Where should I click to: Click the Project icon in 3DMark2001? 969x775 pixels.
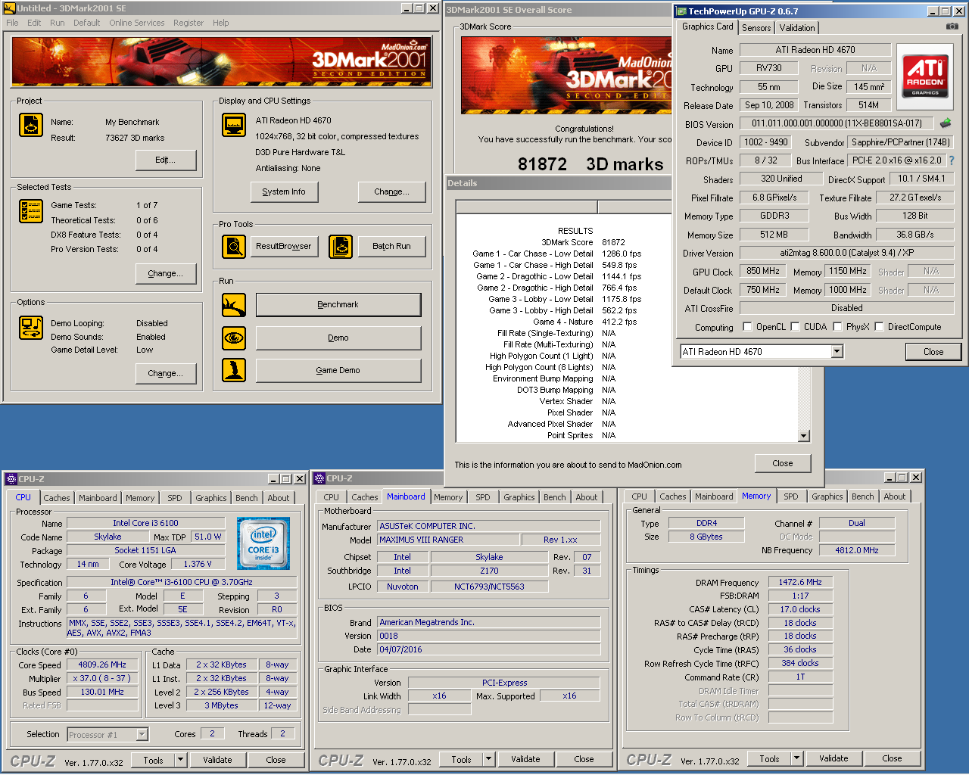(31, 125)
